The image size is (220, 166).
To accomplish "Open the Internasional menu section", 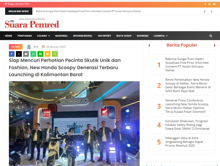I will 83,36.
